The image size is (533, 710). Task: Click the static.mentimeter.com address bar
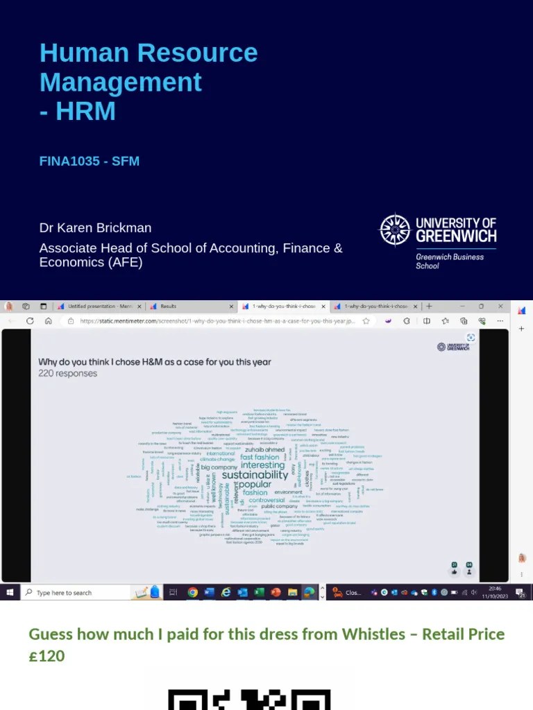click(x=217, y=321)
